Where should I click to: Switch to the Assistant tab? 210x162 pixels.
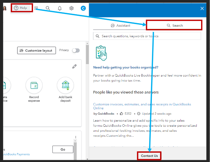click(x=121, y=25)
